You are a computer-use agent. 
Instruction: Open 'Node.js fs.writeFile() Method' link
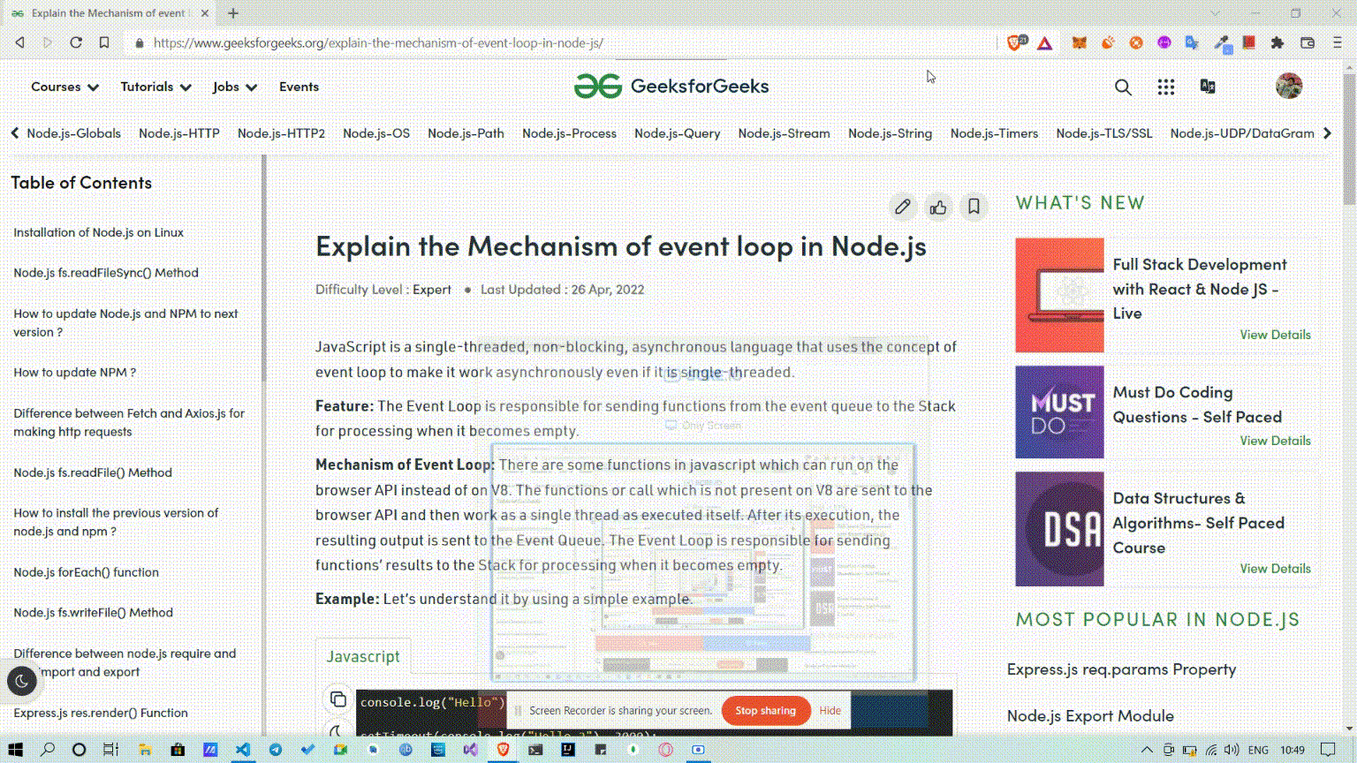93,613
